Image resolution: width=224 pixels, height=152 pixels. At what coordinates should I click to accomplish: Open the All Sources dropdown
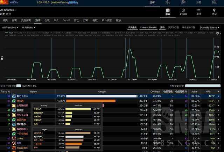[8, 10]
